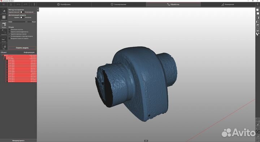Click the gear icon on Калибровка tab

pyautogui.click(x=58, y=4)
